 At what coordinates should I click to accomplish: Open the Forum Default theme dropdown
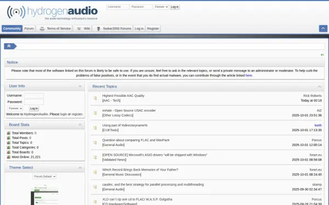(x=44, y=177)
